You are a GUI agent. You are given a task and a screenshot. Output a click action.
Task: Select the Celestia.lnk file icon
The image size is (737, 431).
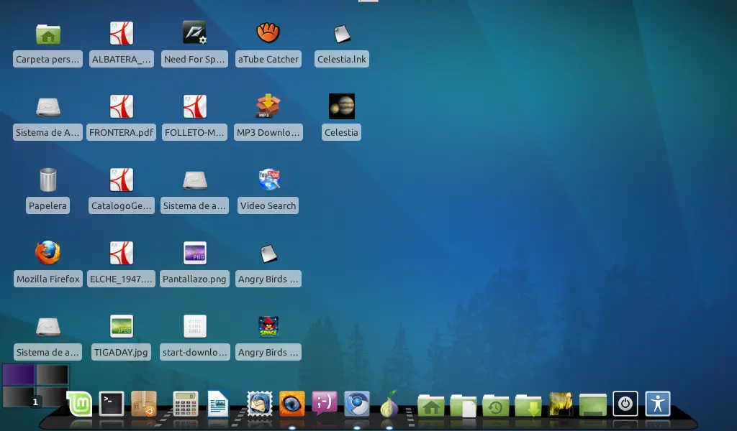(342, 34)
